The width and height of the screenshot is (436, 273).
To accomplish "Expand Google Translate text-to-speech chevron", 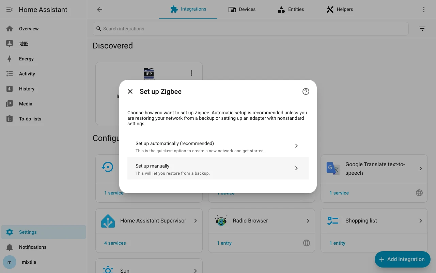I will (421, 169).
